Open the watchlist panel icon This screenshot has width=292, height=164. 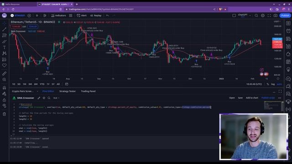tap(288, 23)
